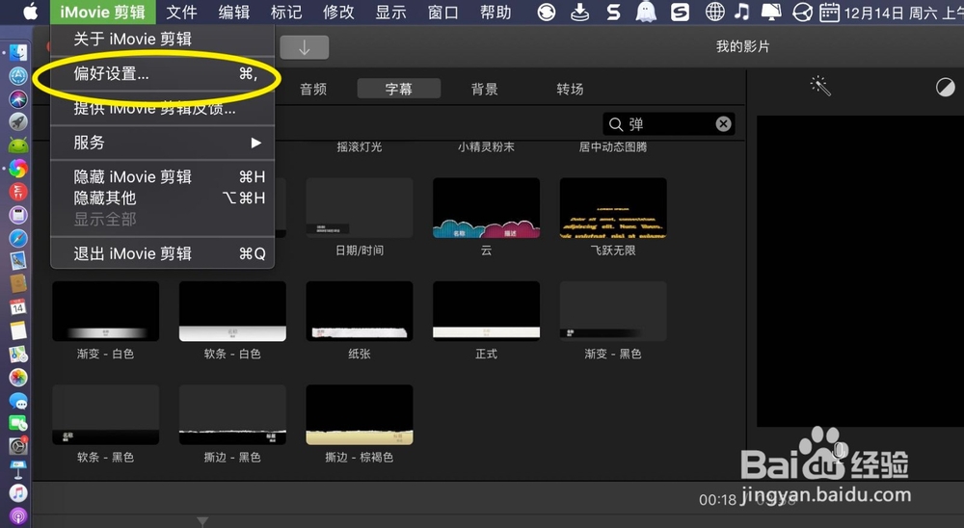
Task: Select the 正式 title thumbnail
Action: pyautogui.click(x=486, y=311)
